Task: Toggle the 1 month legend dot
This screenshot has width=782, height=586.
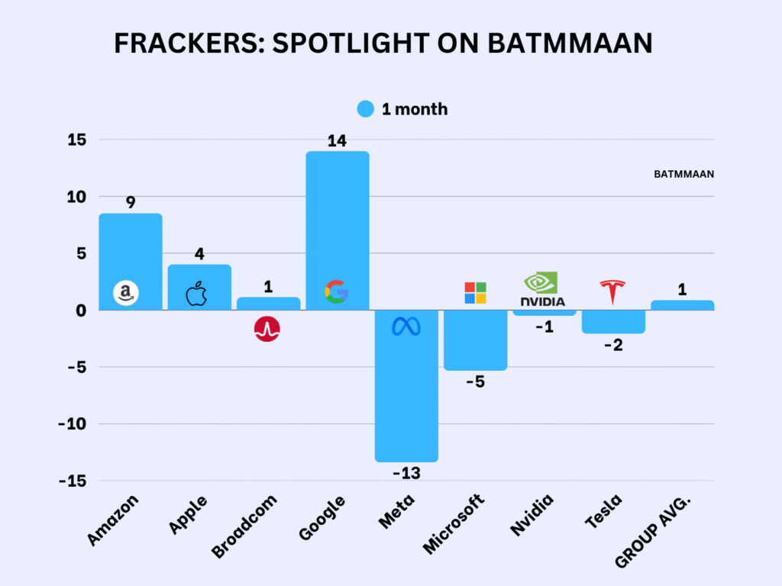Action: (x=366, y=109)
